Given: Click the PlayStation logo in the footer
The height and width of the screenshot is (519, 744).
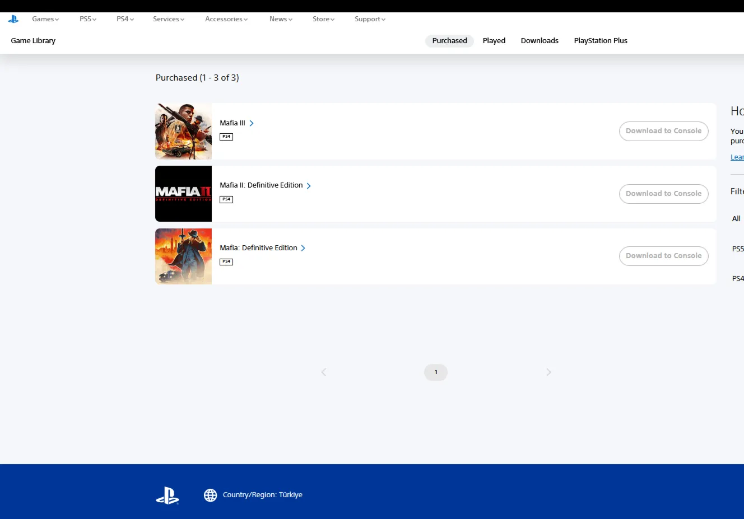Looking at the screenshot, I should [167, 495].
